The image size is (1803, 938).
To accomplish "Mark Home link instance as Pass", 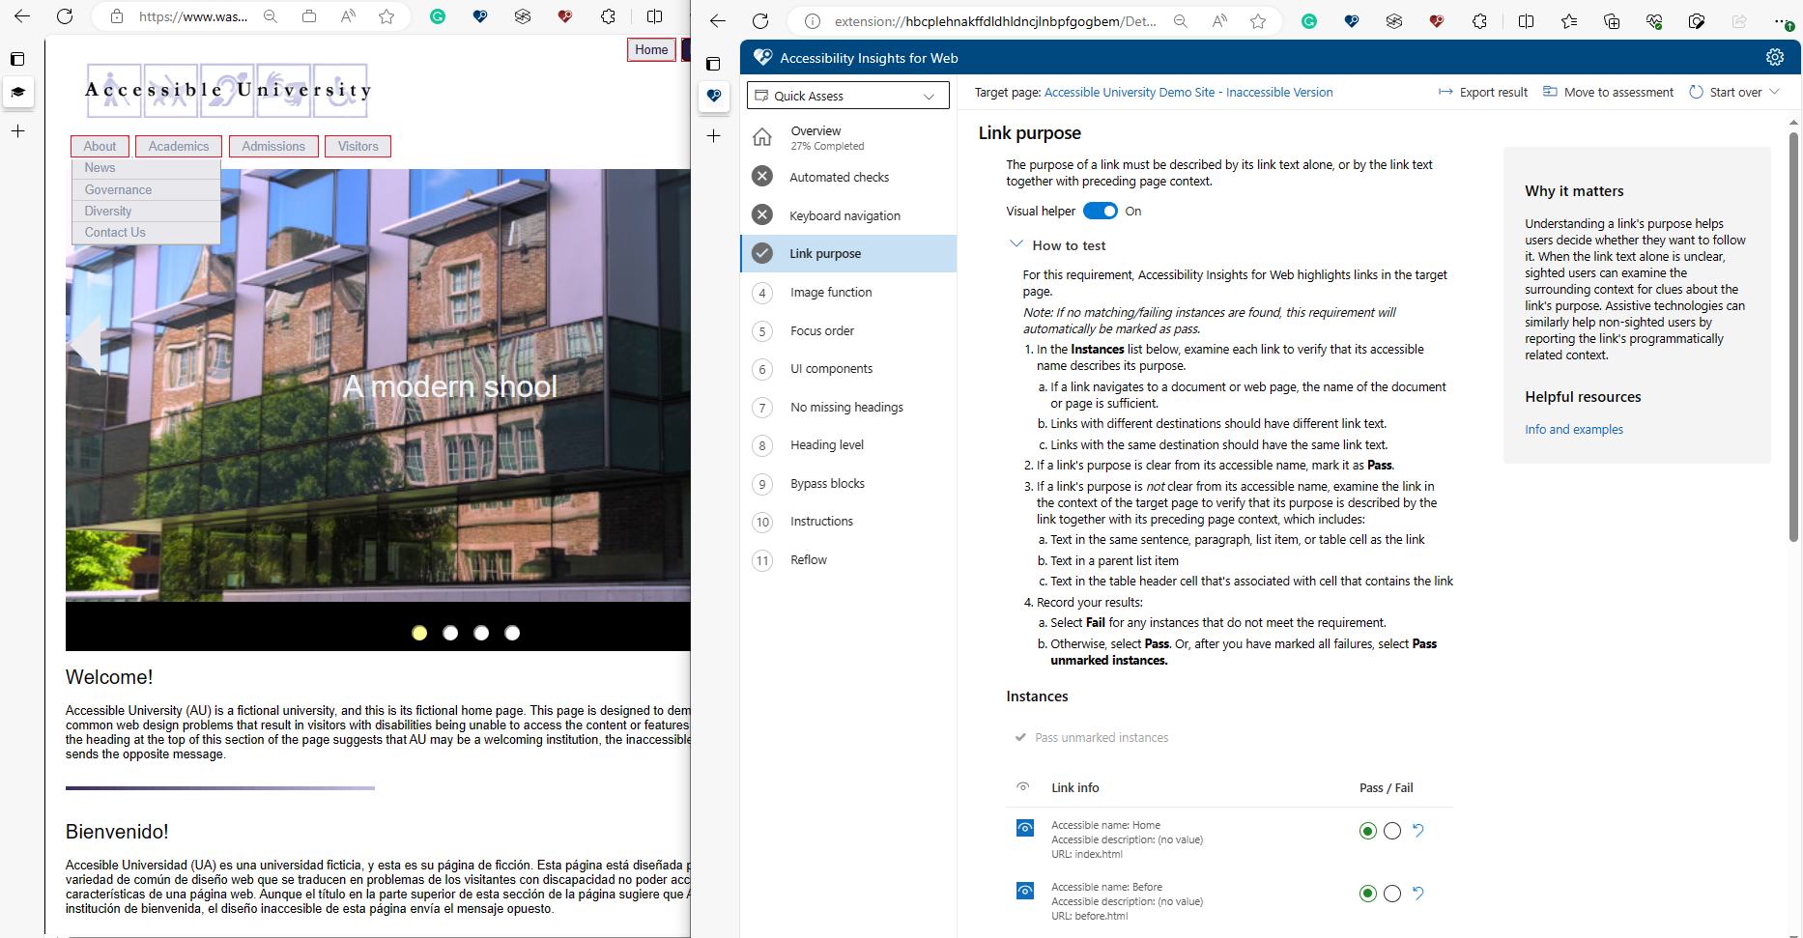I will click(1367, 831).
